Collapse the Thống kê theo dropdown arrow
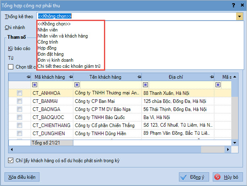Screen dimensions: 247x186 coord(239,17)
